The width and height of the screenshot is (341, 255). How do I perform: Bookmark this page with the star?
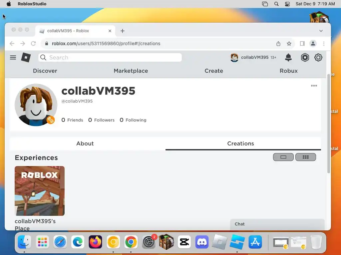[289, 43]
